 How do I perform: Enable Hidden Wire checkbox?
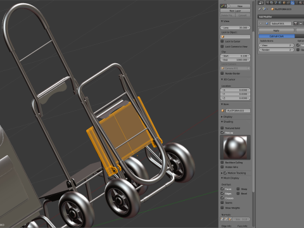[222, 167]
